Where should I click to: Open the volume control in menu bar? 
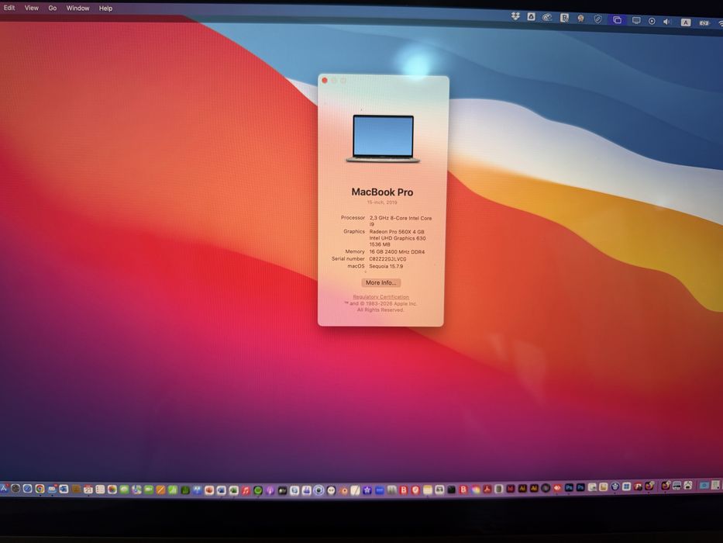[x=666, y=21]
